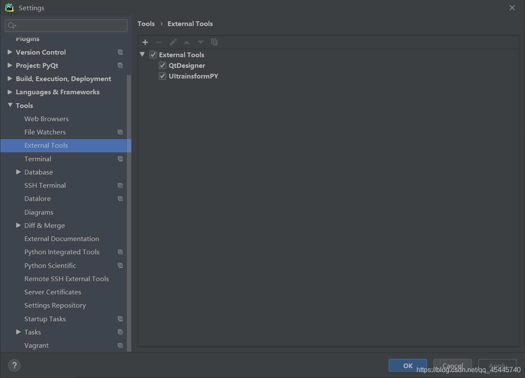The height and width of the screenshot is (378, 525).
Task: Click the project-scope icon beside Terminal
Action: coord(120,159)
